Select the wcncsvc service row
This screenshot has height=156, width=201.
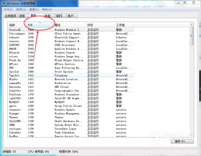tap(71, 41)
